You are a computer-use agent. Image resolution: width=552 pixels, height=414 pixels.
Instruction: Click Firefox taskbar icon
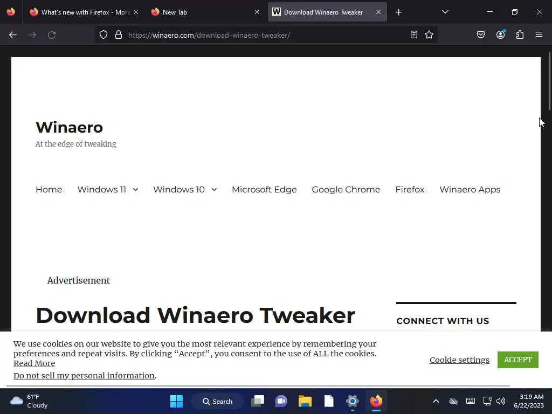click(376, 401)
